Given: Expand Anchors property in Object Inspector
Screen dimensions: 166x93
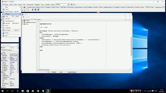Looking at the screenshot, I should click(x=2, y=54).
